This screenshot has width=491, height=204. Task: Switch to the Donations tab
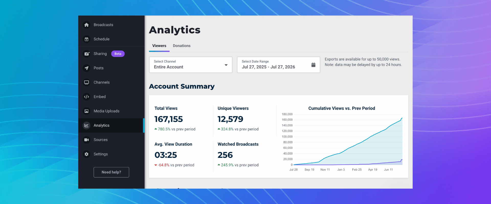182,46
